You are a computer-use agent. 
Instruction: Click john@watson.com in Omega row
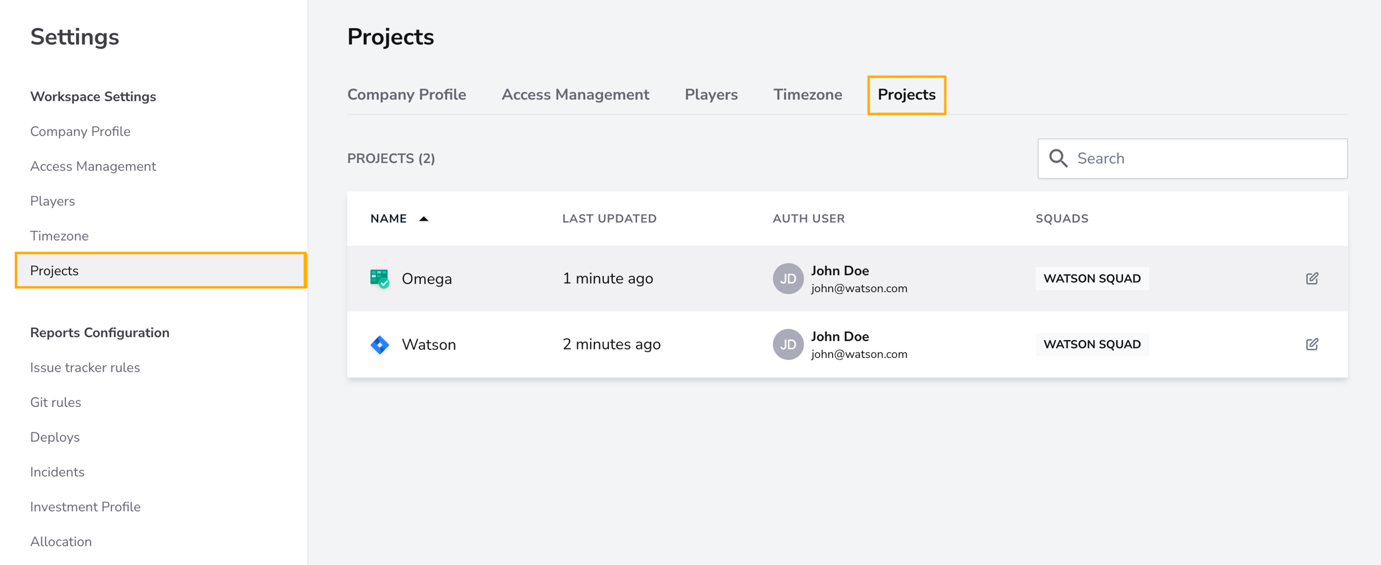[859, 288]
